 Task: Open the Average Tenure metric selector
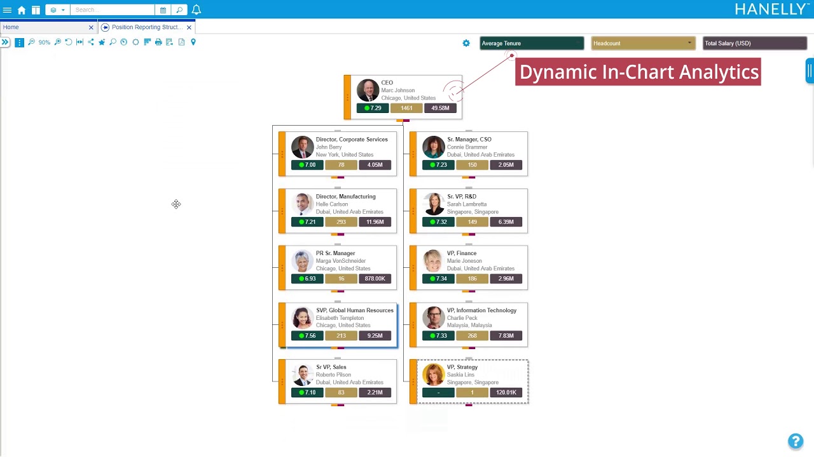[532, 43]
